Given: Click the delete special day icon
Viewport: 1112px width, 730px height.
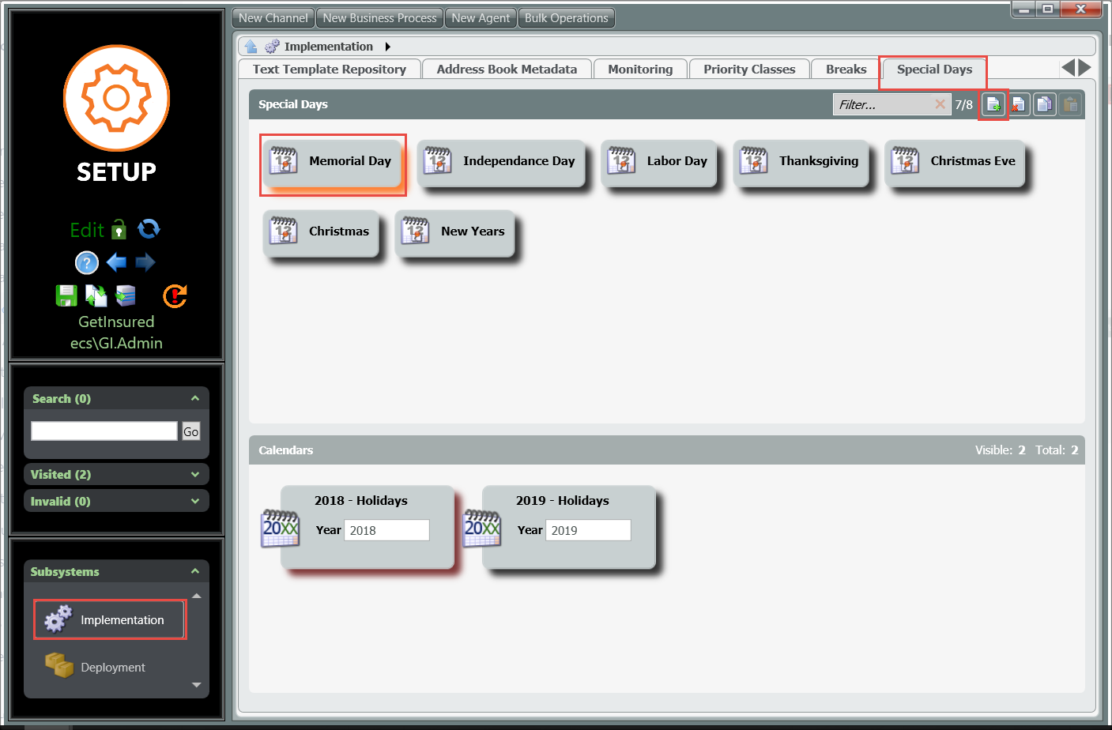Looking at the screenshot, I should [1019, 104].
